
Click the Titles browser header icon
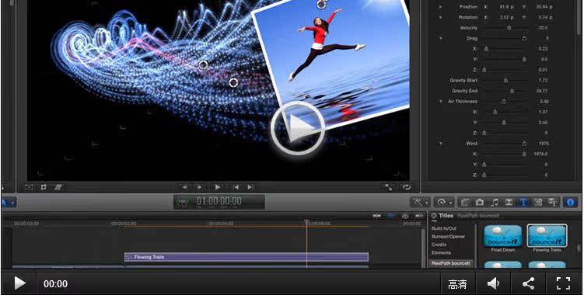point(434,216)
